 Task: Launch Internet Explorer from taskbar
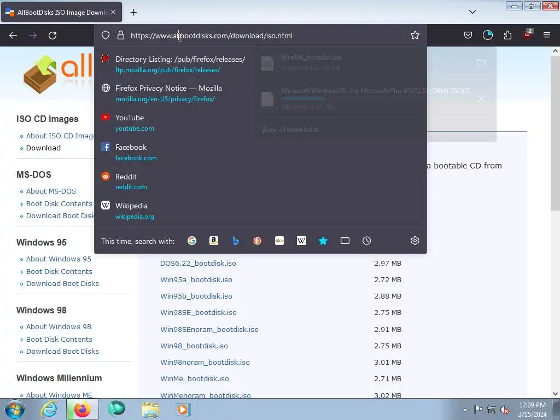tap(49, 409)
